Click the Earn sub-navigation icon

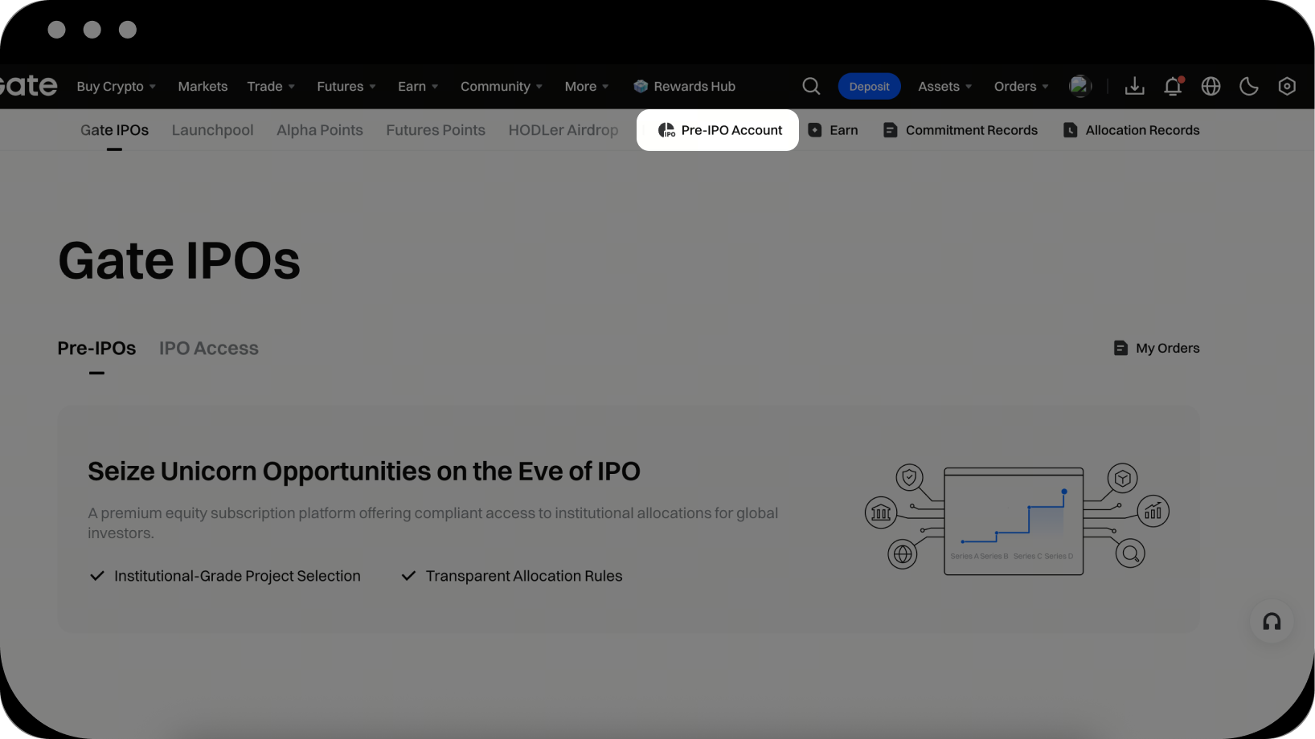[815, 130]
